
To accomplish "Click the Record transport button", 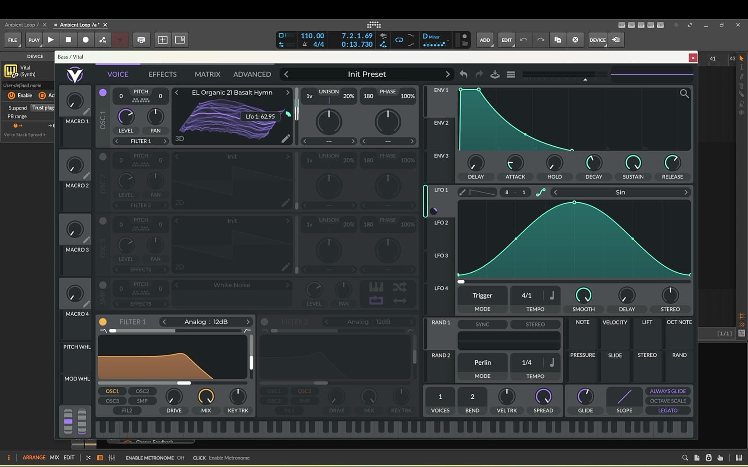I will pos(86,40).
